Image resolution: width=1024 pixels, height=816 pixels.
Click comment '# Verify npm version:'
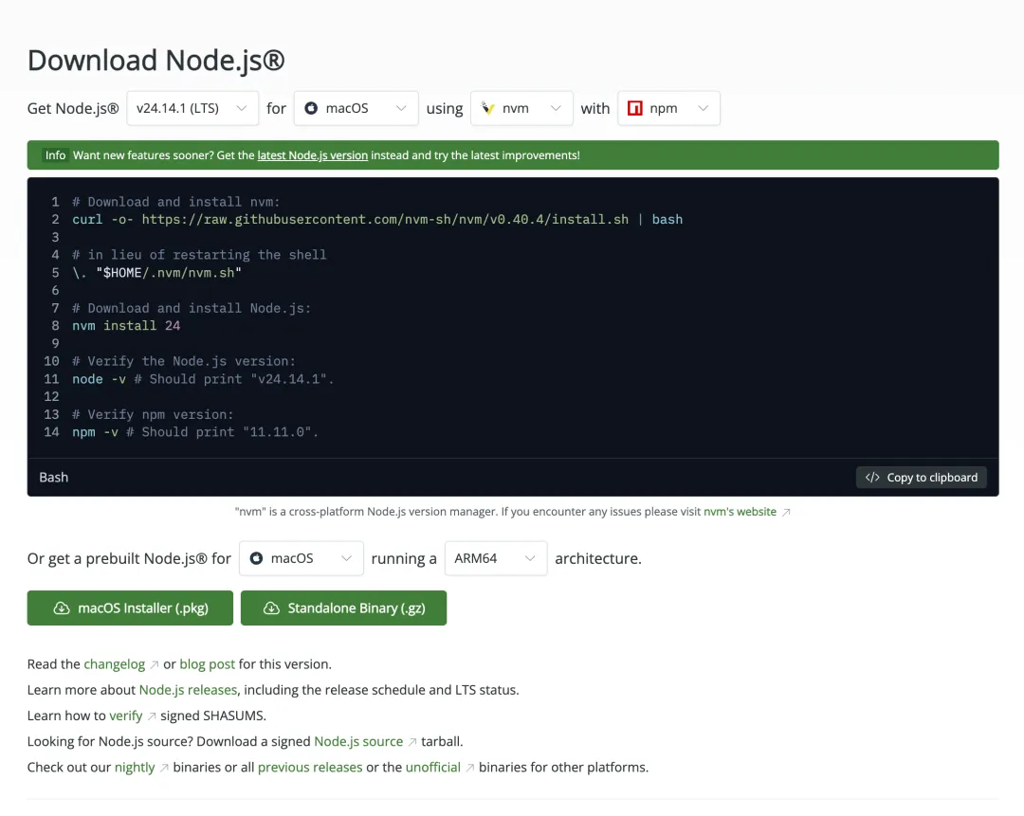point(153,414)
